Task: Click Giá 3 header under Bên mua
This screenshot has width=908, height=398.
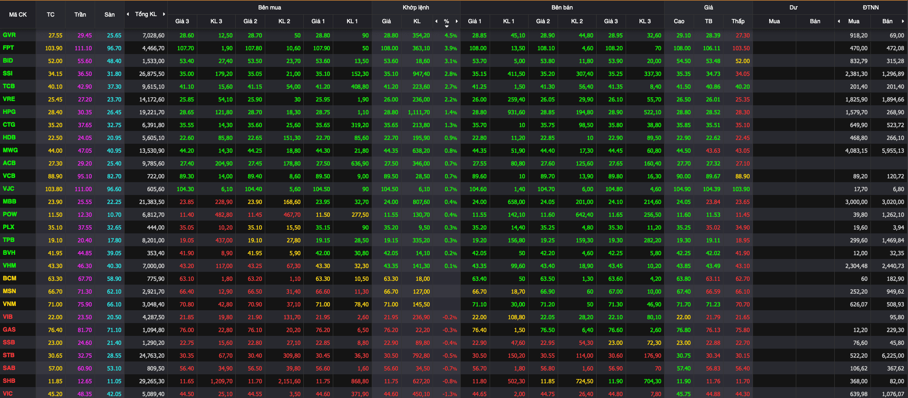Action: (x=182, y=21)
